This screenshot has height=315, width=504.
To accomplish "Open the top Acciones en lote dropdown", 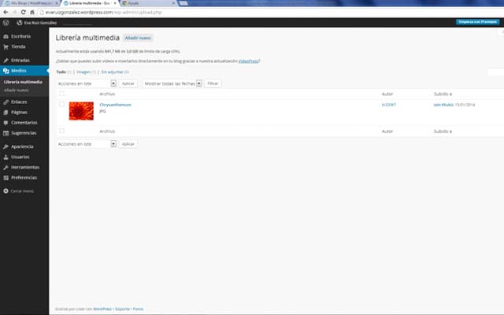I will (x=87, y=83).
